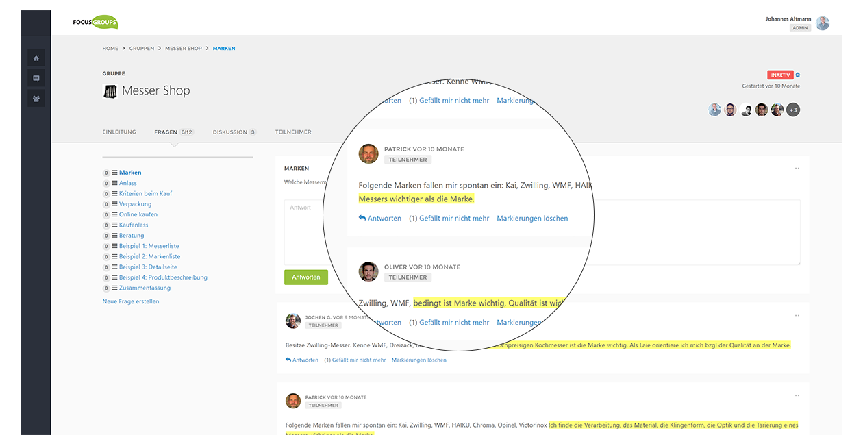Switch to the Teilnehmer tab
Image resolution: width=863 pixels, height=446 pixels.
[293, 132]
